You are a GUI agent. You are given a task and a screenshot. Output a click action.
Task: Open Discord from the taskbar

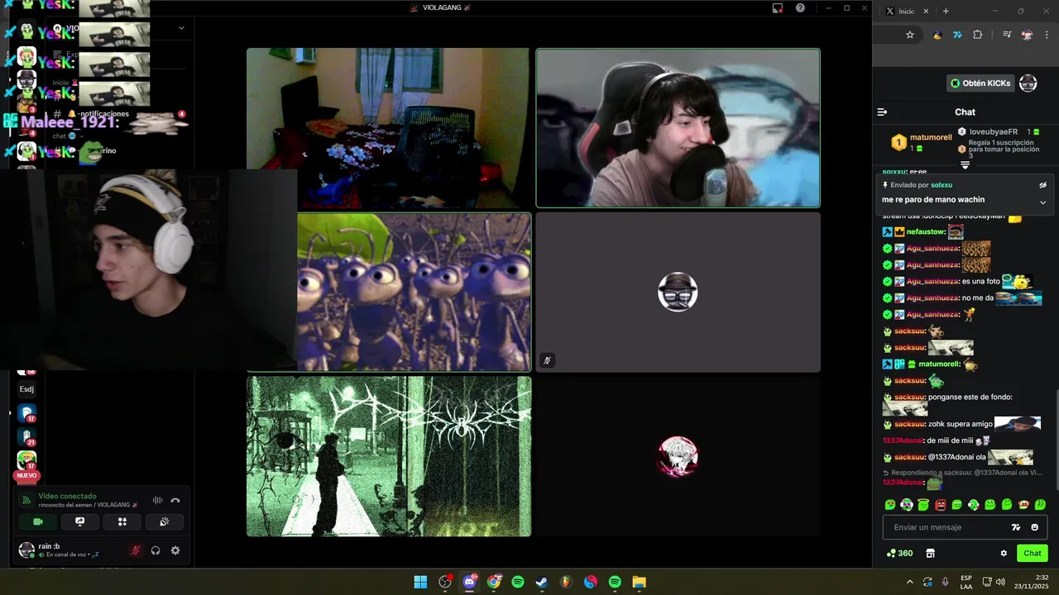(470, 582)
